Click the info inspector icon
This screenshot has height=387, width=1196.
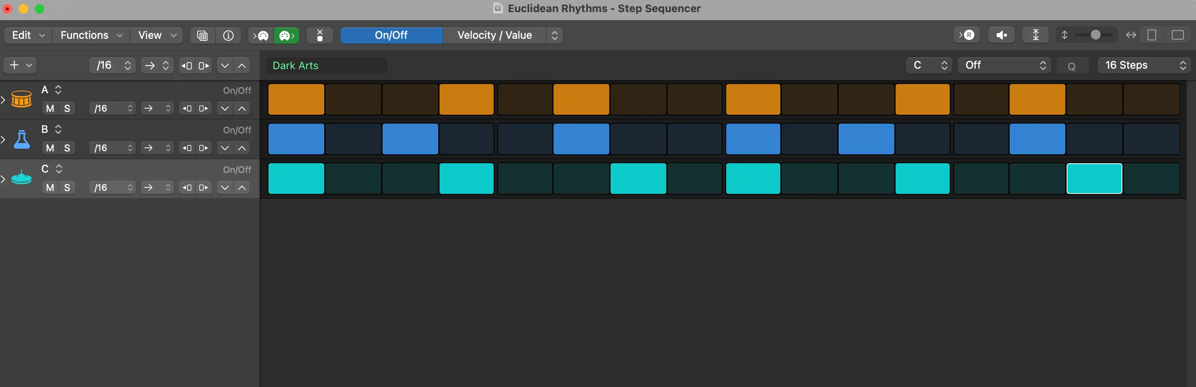[228, 35]
